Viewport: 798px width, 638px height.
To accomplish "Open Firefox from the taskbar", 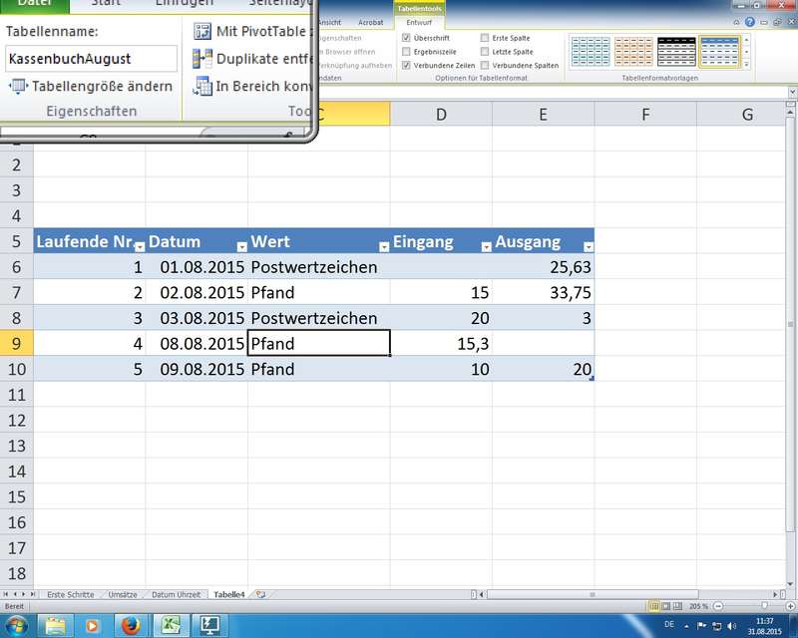I will point(131,626).
